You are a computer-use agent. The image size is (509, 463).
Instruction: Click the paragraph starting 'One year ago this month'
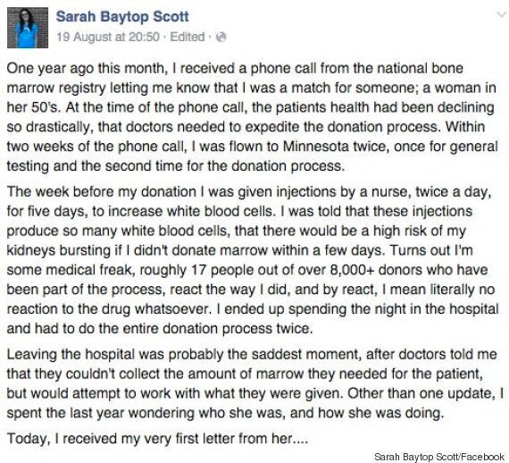[x=252, y=117]
